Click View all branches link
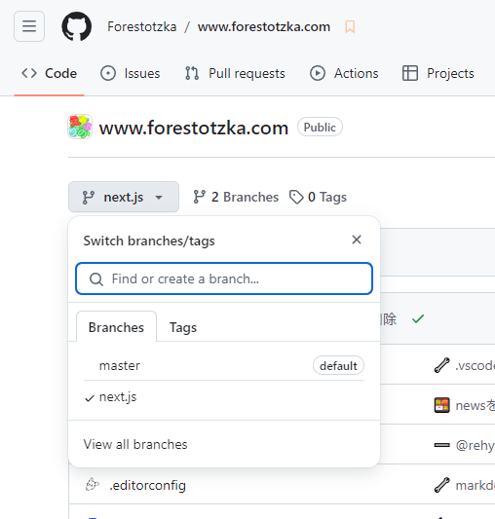The image size is (495, 519). pos(135,444)
